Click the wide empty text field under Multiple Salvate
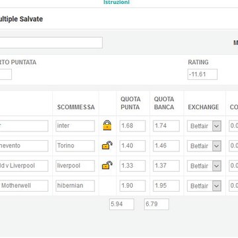The width and height of the screenshot is (238, 238). tap(51, 42)
